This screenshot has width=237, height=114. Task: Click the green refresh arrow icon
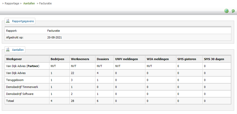(x=233, y=11)
